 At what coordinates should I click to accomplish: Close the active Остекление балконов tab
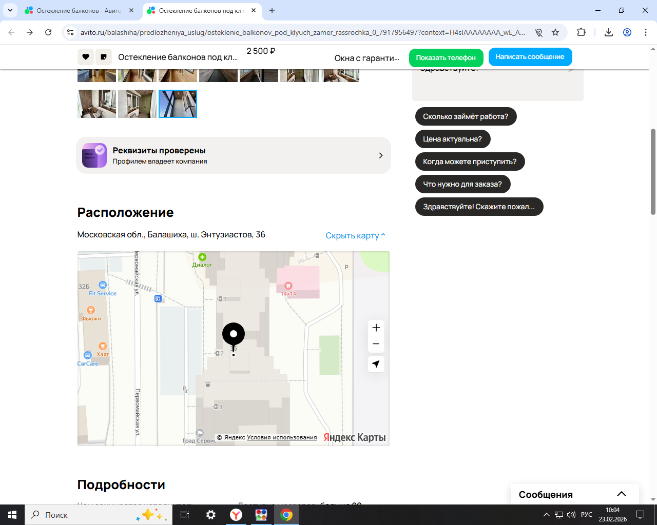[254, 10]
